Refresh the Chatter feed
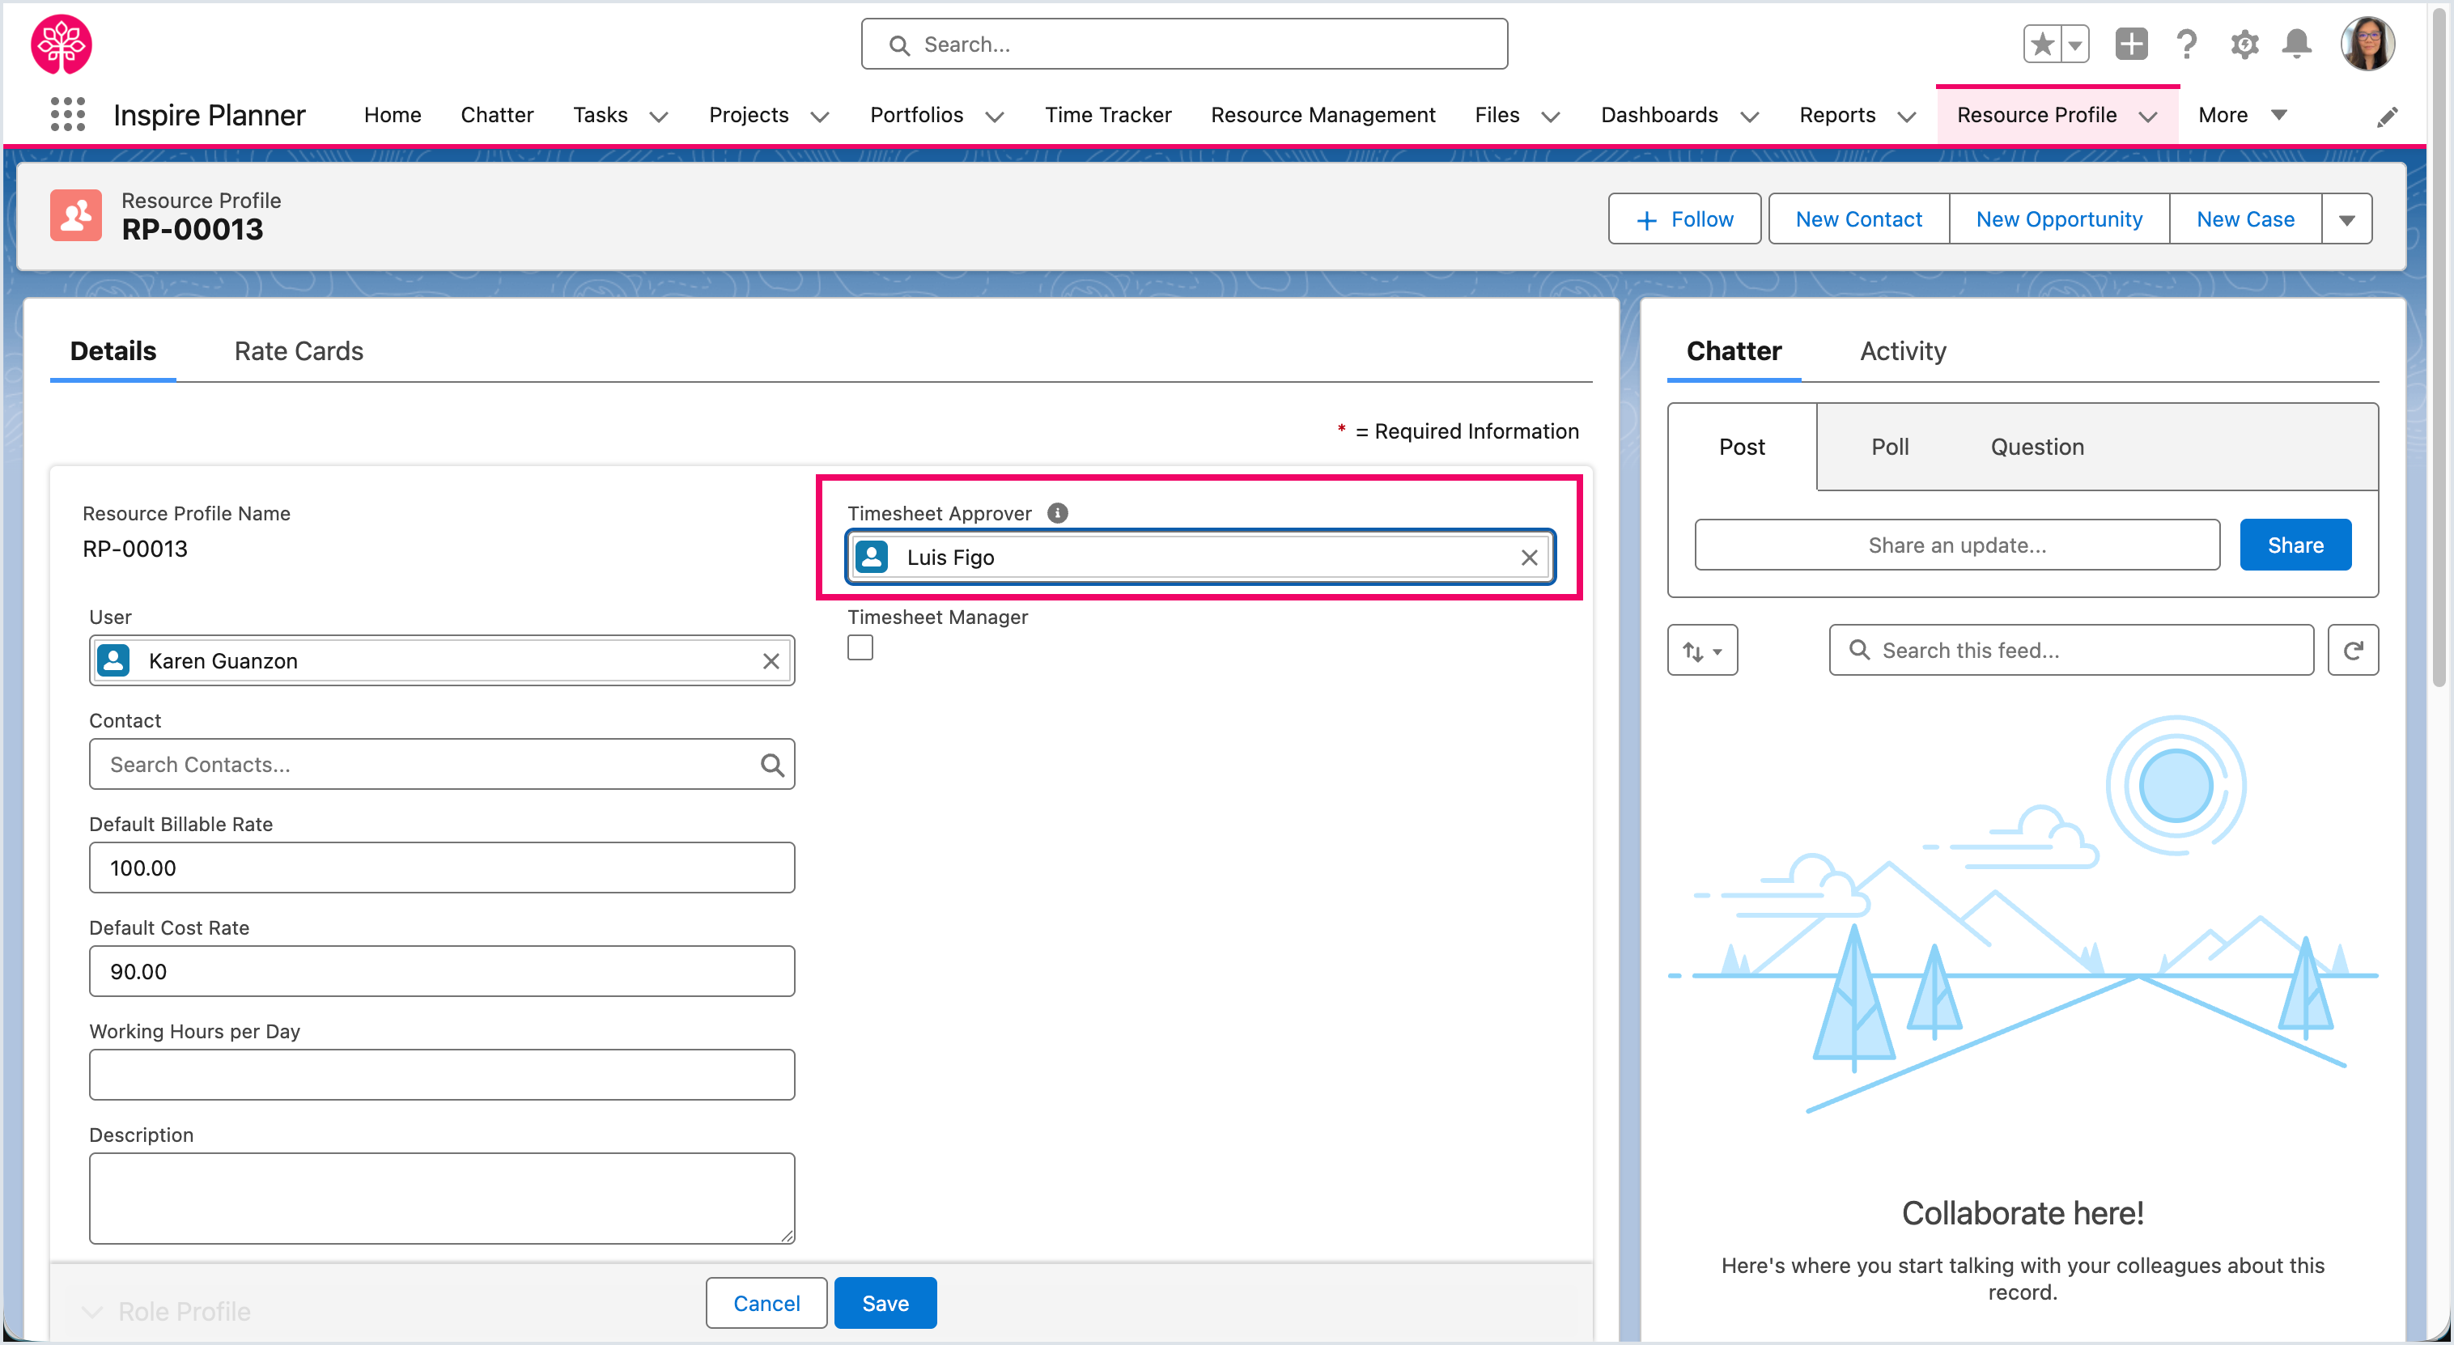 point(2352,651)
